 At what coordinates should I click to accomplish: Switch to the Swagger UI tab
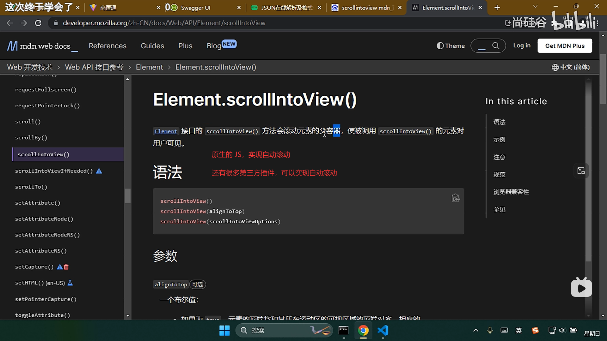[x=196, y=8]
